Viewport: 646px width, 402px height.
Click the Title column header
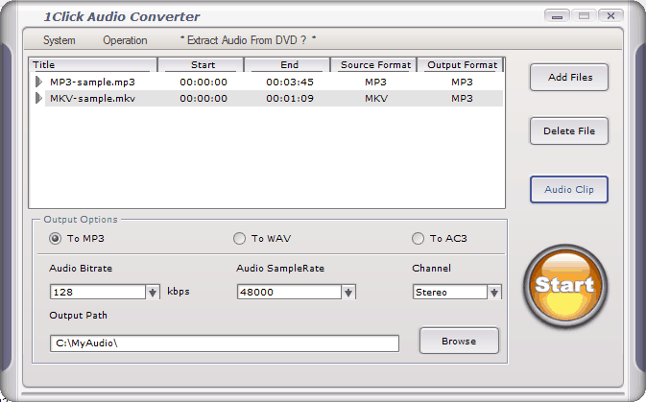click(93, 64)
